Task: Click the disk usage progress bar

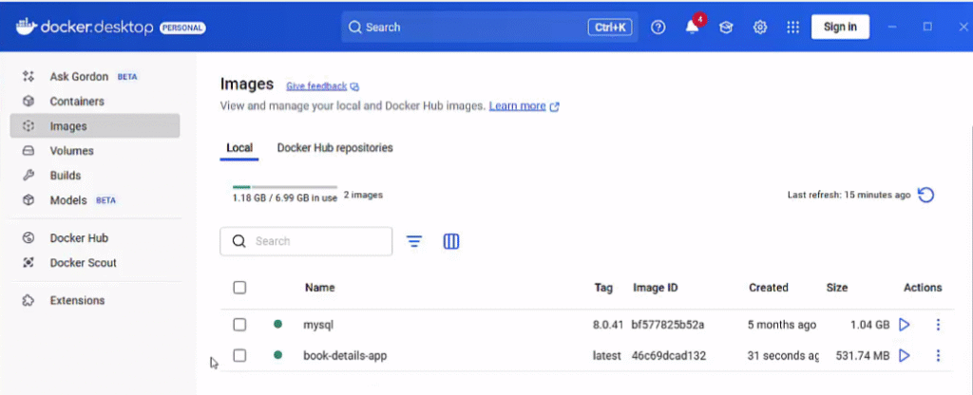Action: (285, 187)
